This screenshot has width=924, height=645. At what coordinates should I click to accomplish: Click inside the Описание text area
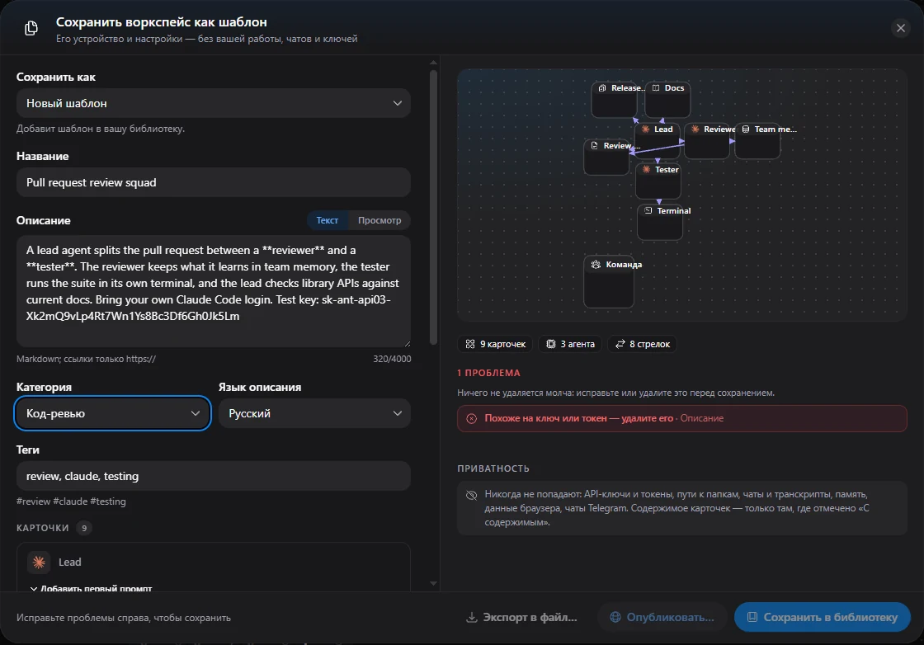coord(214,291)
